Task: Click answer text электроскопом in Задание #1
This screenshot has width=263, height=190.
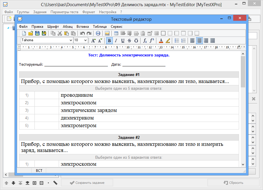Action: (x=79, y=103)
